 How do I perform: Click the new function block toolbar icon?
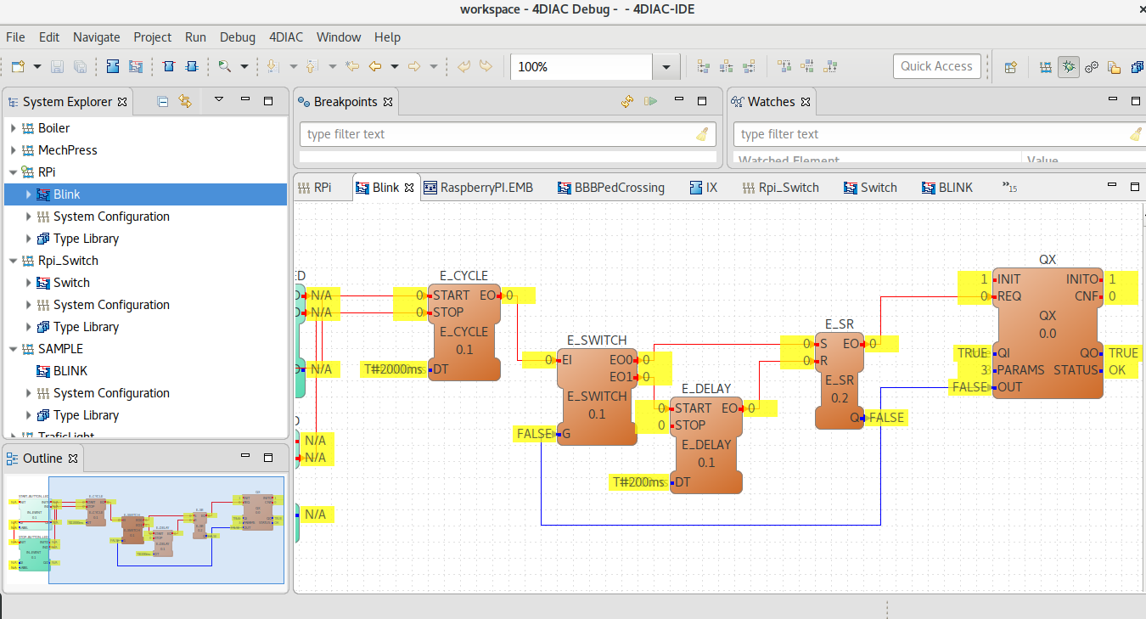point(113,66)
